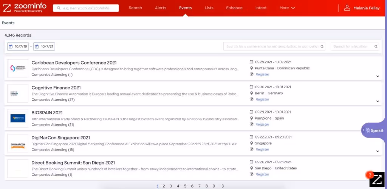Click the calendar icon for DigiMarCon Singapore dates
The image size is (387, 189).
click(x=251, y=137)
